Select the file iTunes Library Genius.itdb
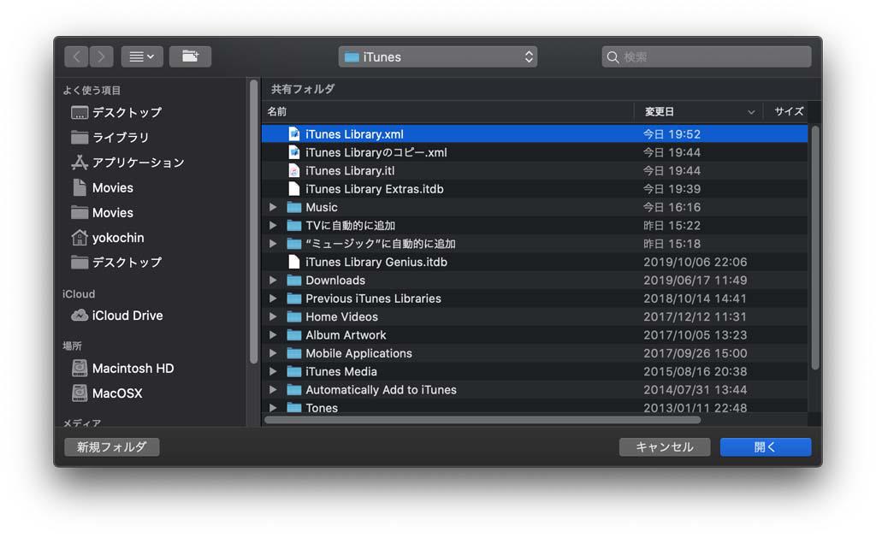 click(535, 262)
